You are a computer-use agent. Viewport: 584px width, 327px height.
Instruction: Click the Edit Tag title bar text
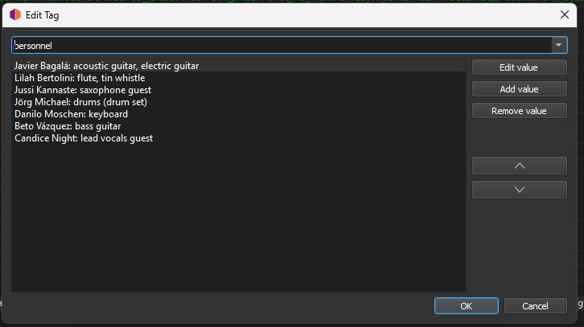tap(43, 14)
